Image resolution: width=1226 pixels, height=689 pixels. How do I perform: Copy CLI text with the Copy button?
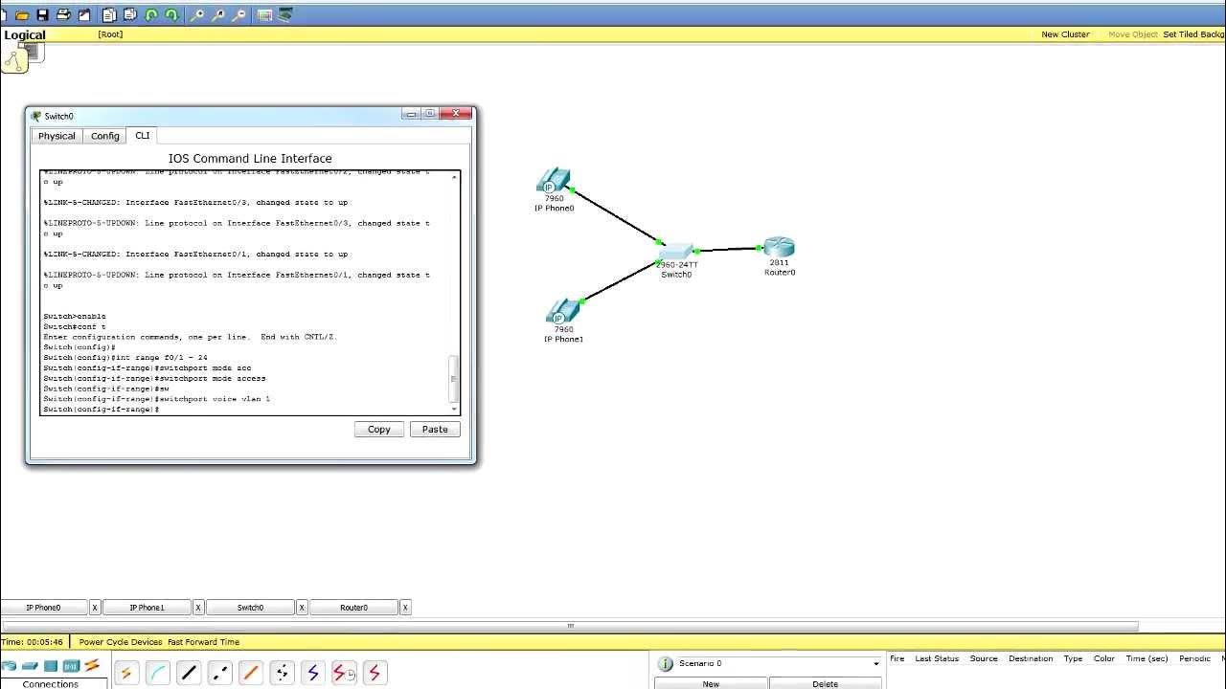(379, 429)
